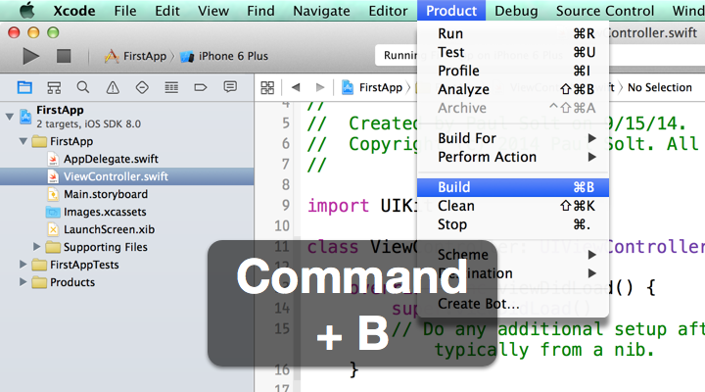Show the Report navigator speech-bubble icon
Image resolution: width=705 pixels, height=392 pixels.
230,87
